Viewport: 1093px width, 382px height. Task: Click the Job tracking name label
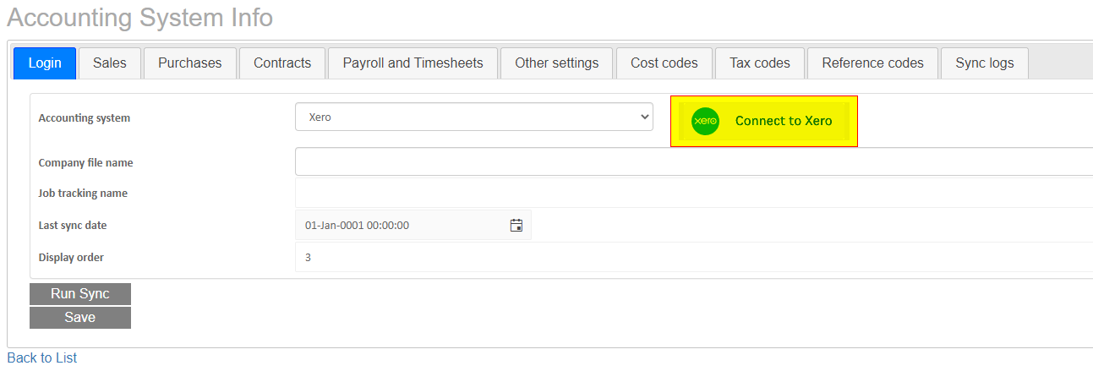pos(83,194)
